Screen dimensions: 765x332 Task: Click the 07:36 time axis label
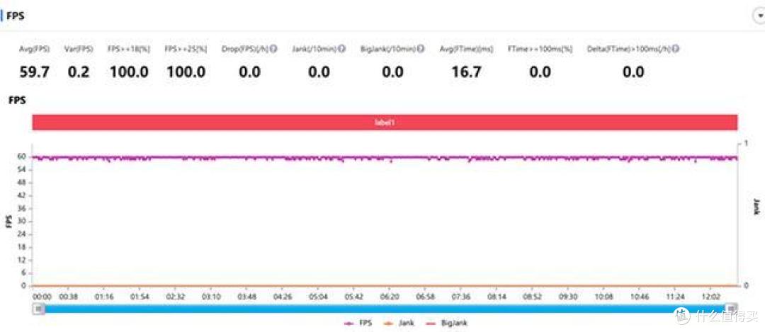point(461,297)
